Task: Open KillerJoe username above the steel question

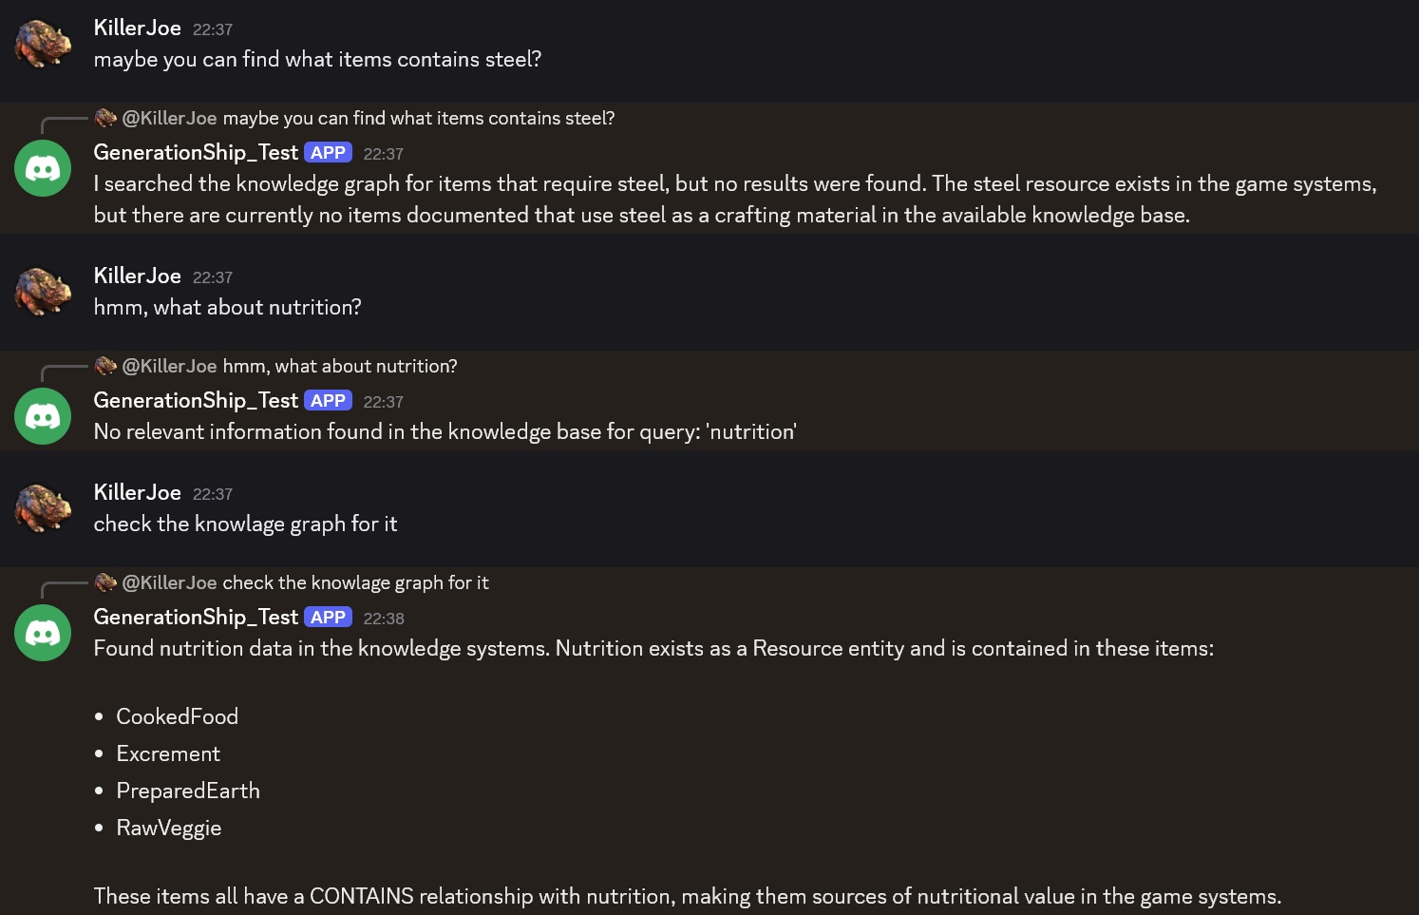Action: coord(137,29)
